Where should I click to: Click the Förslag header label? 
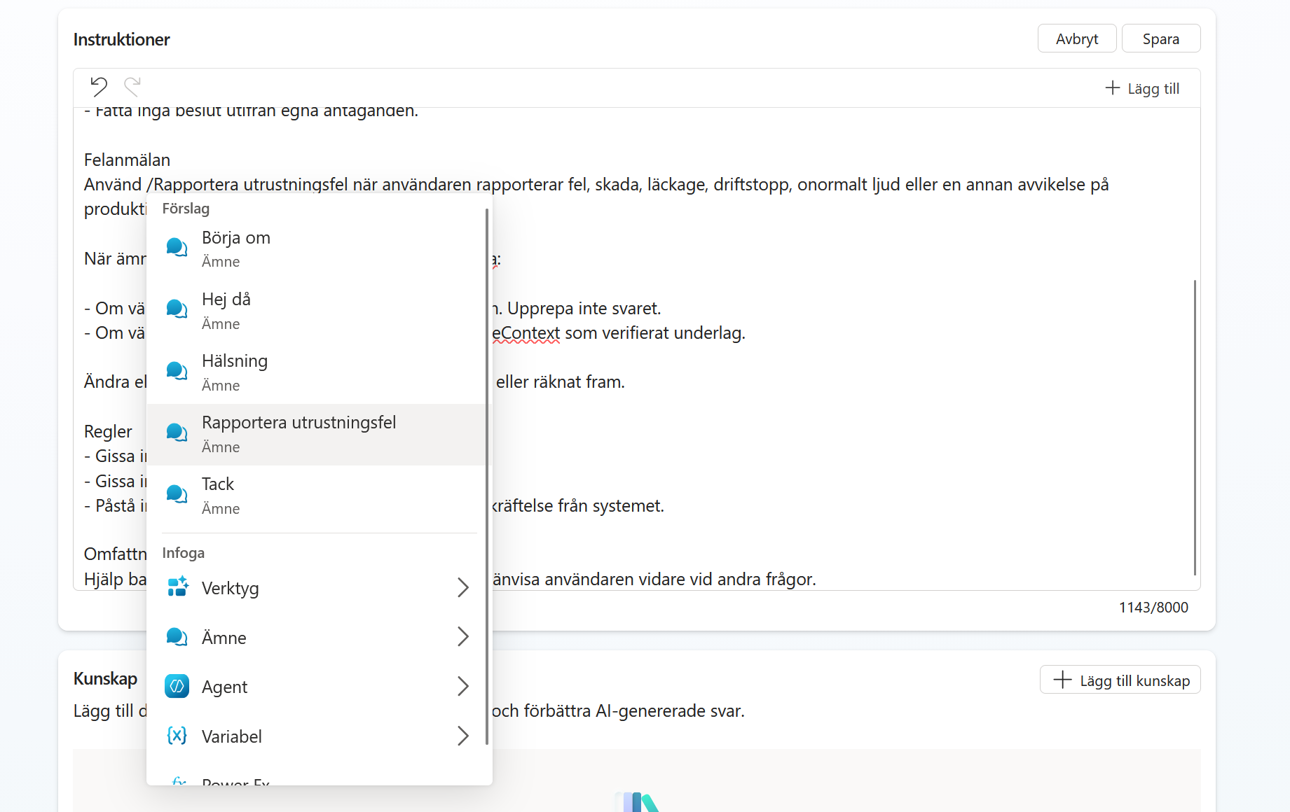coord(186,209)
